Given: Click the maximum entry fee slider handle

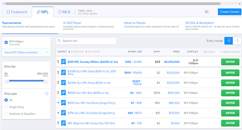Looking at the screenshot, I should pos(46,81).
